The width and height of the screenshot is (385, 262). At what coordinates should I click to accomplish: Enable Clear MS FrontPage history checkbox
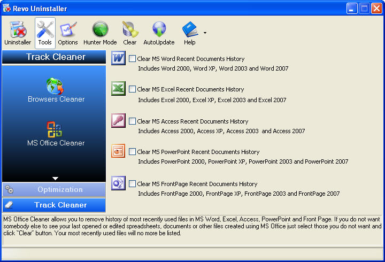132,184
